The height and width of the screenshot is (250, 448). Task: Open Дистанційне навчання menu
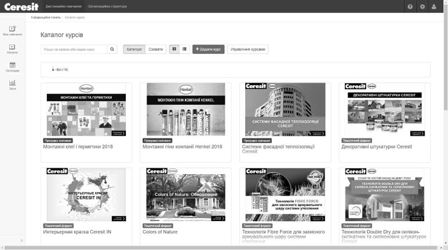[63, 6]
